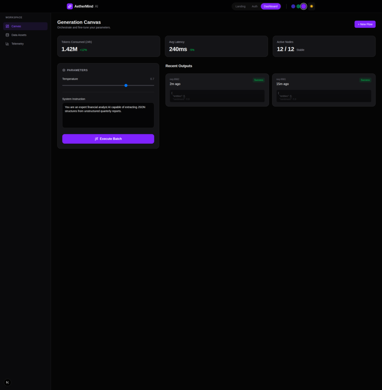Click the round N badge at bottom left
The image size is (382, 390).
pyautogui.click(x=8, y=382)
